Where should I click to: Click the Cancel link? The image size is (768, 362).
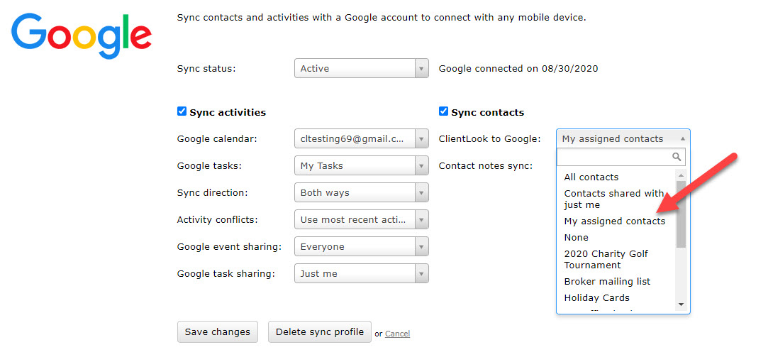coord(397,334)
